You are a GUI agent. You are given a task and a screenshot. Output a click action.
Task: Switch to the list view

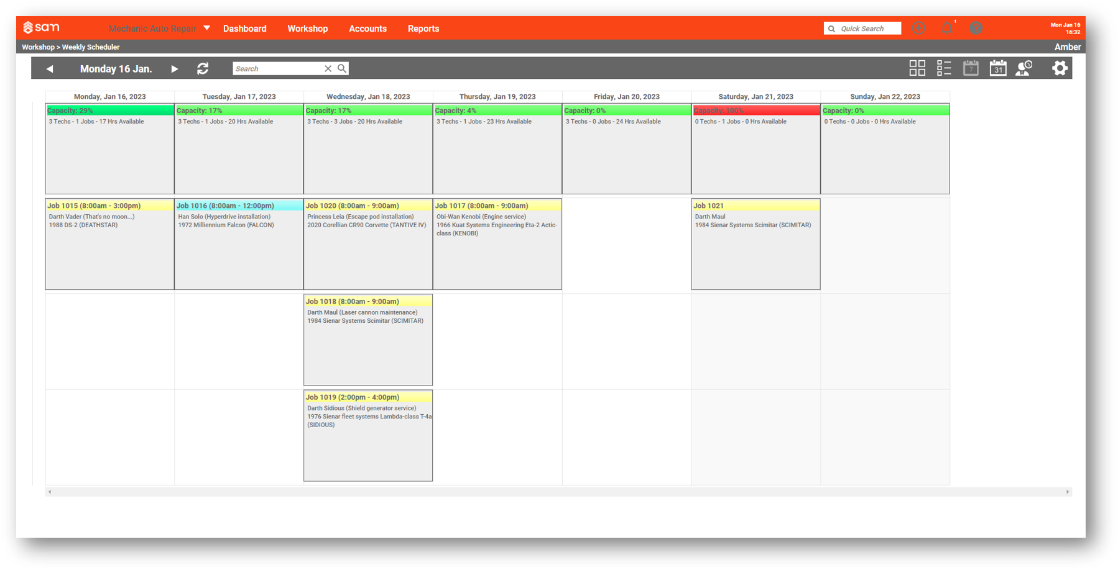(944, 68)
